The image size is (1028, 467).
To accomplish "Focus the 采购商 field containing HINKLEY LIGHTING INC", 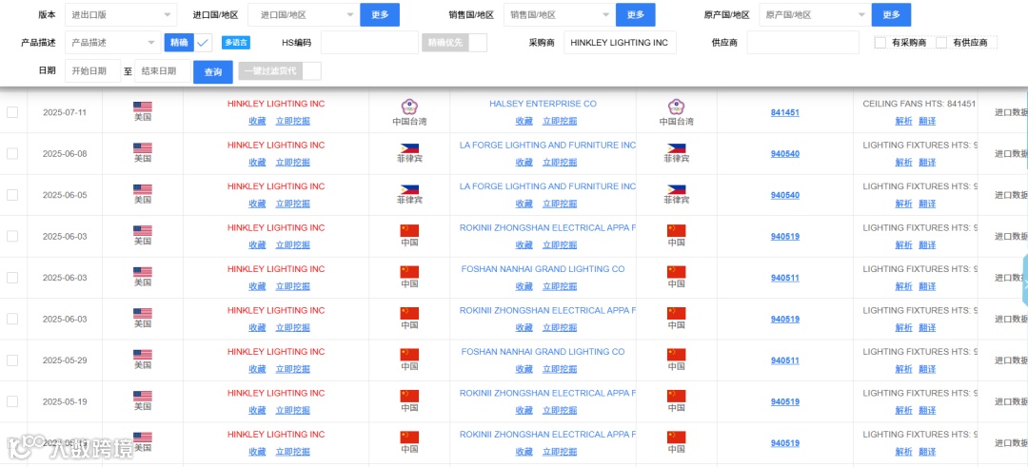I will pyautogui.click(x=620, y=43).
